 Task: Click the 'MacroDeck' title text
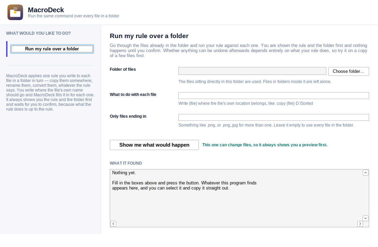46,10
